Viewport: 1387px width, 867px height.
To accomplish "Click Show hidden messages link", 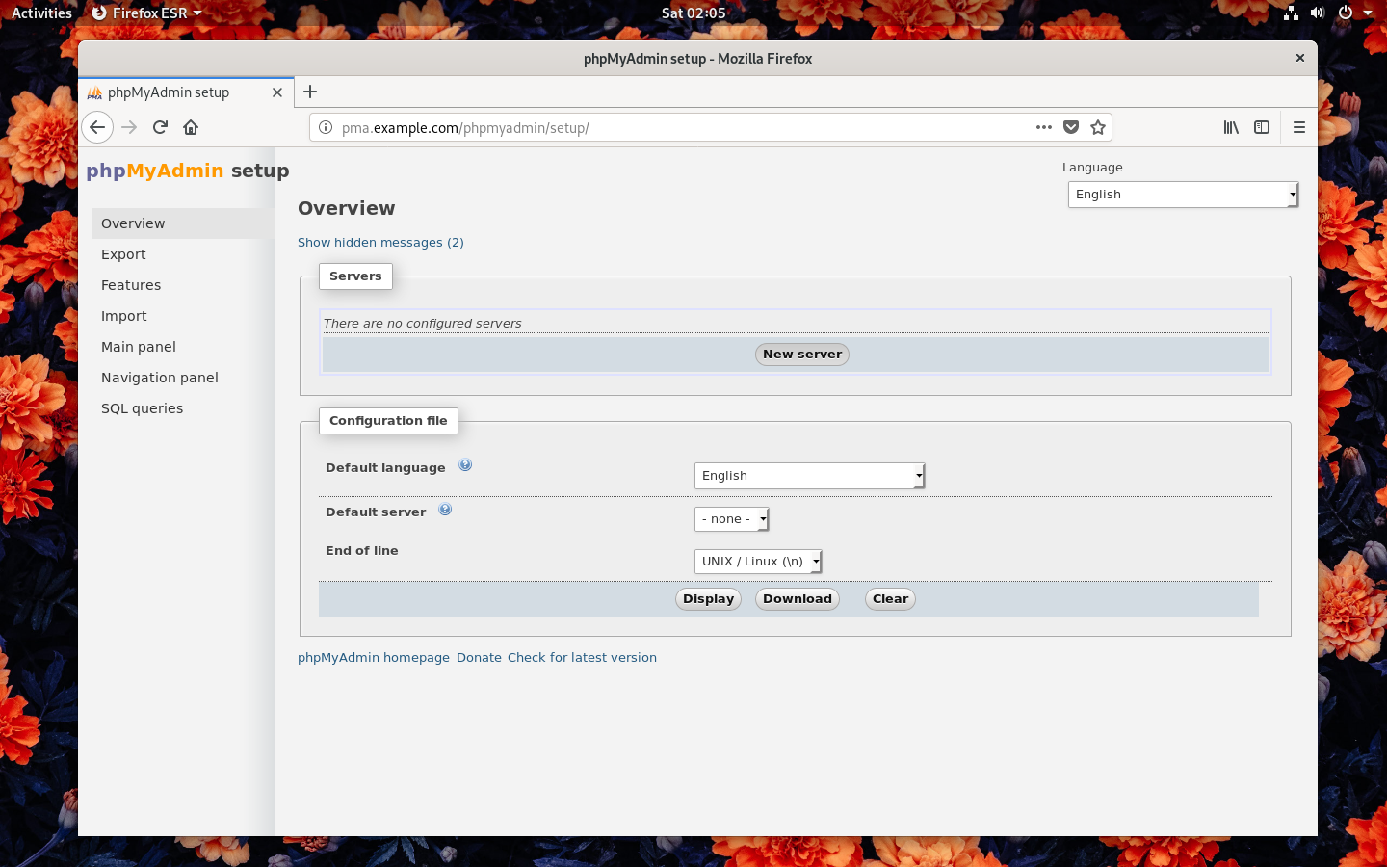I will point(380,243).
